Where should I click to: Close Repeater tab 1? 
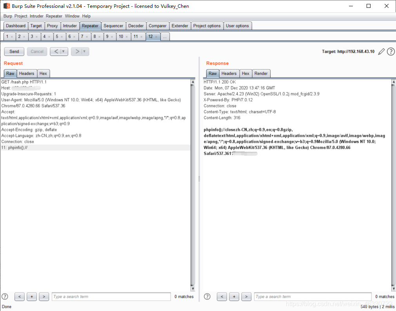[12, 37]
